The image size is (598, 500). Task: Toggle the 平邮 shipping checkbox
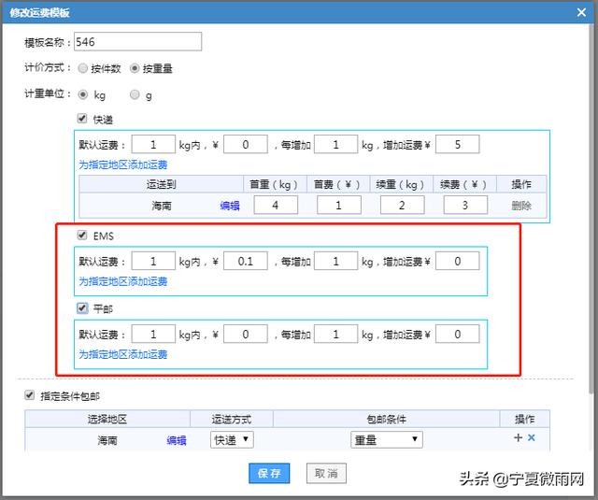83,307
